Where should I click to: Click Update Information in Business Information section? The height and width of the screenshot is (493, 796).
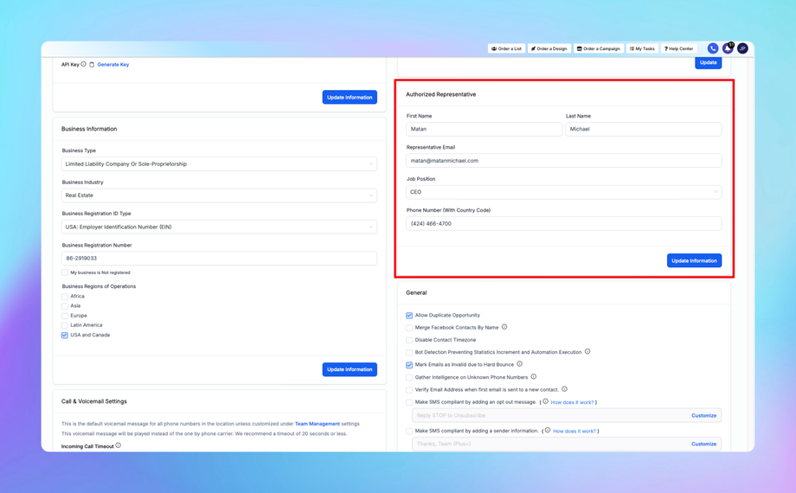(350, 369)
